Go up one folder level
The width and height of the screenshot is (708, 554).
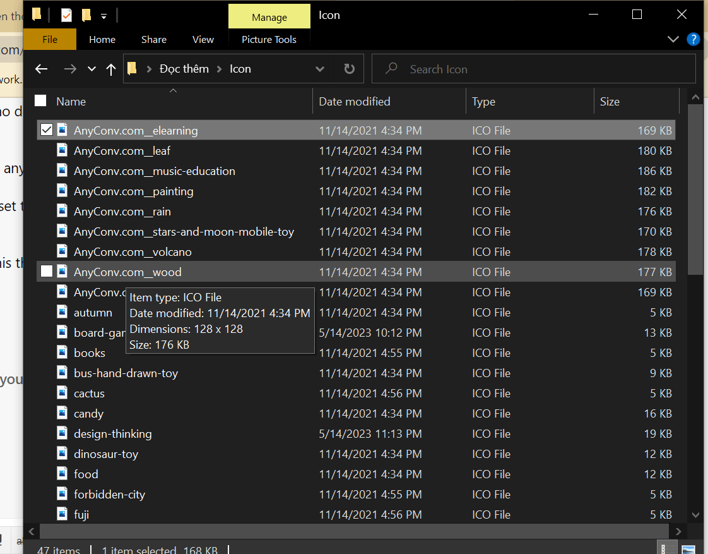click(x=110, y=69)
